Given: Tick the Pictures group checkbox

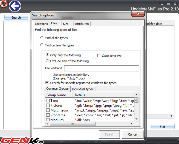Looking at the screenshot, I should click(48, 105).
